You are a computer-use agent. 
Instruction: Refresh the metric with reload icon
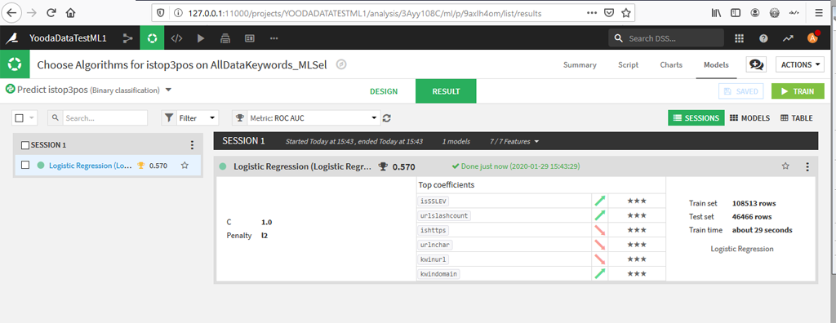387,117
